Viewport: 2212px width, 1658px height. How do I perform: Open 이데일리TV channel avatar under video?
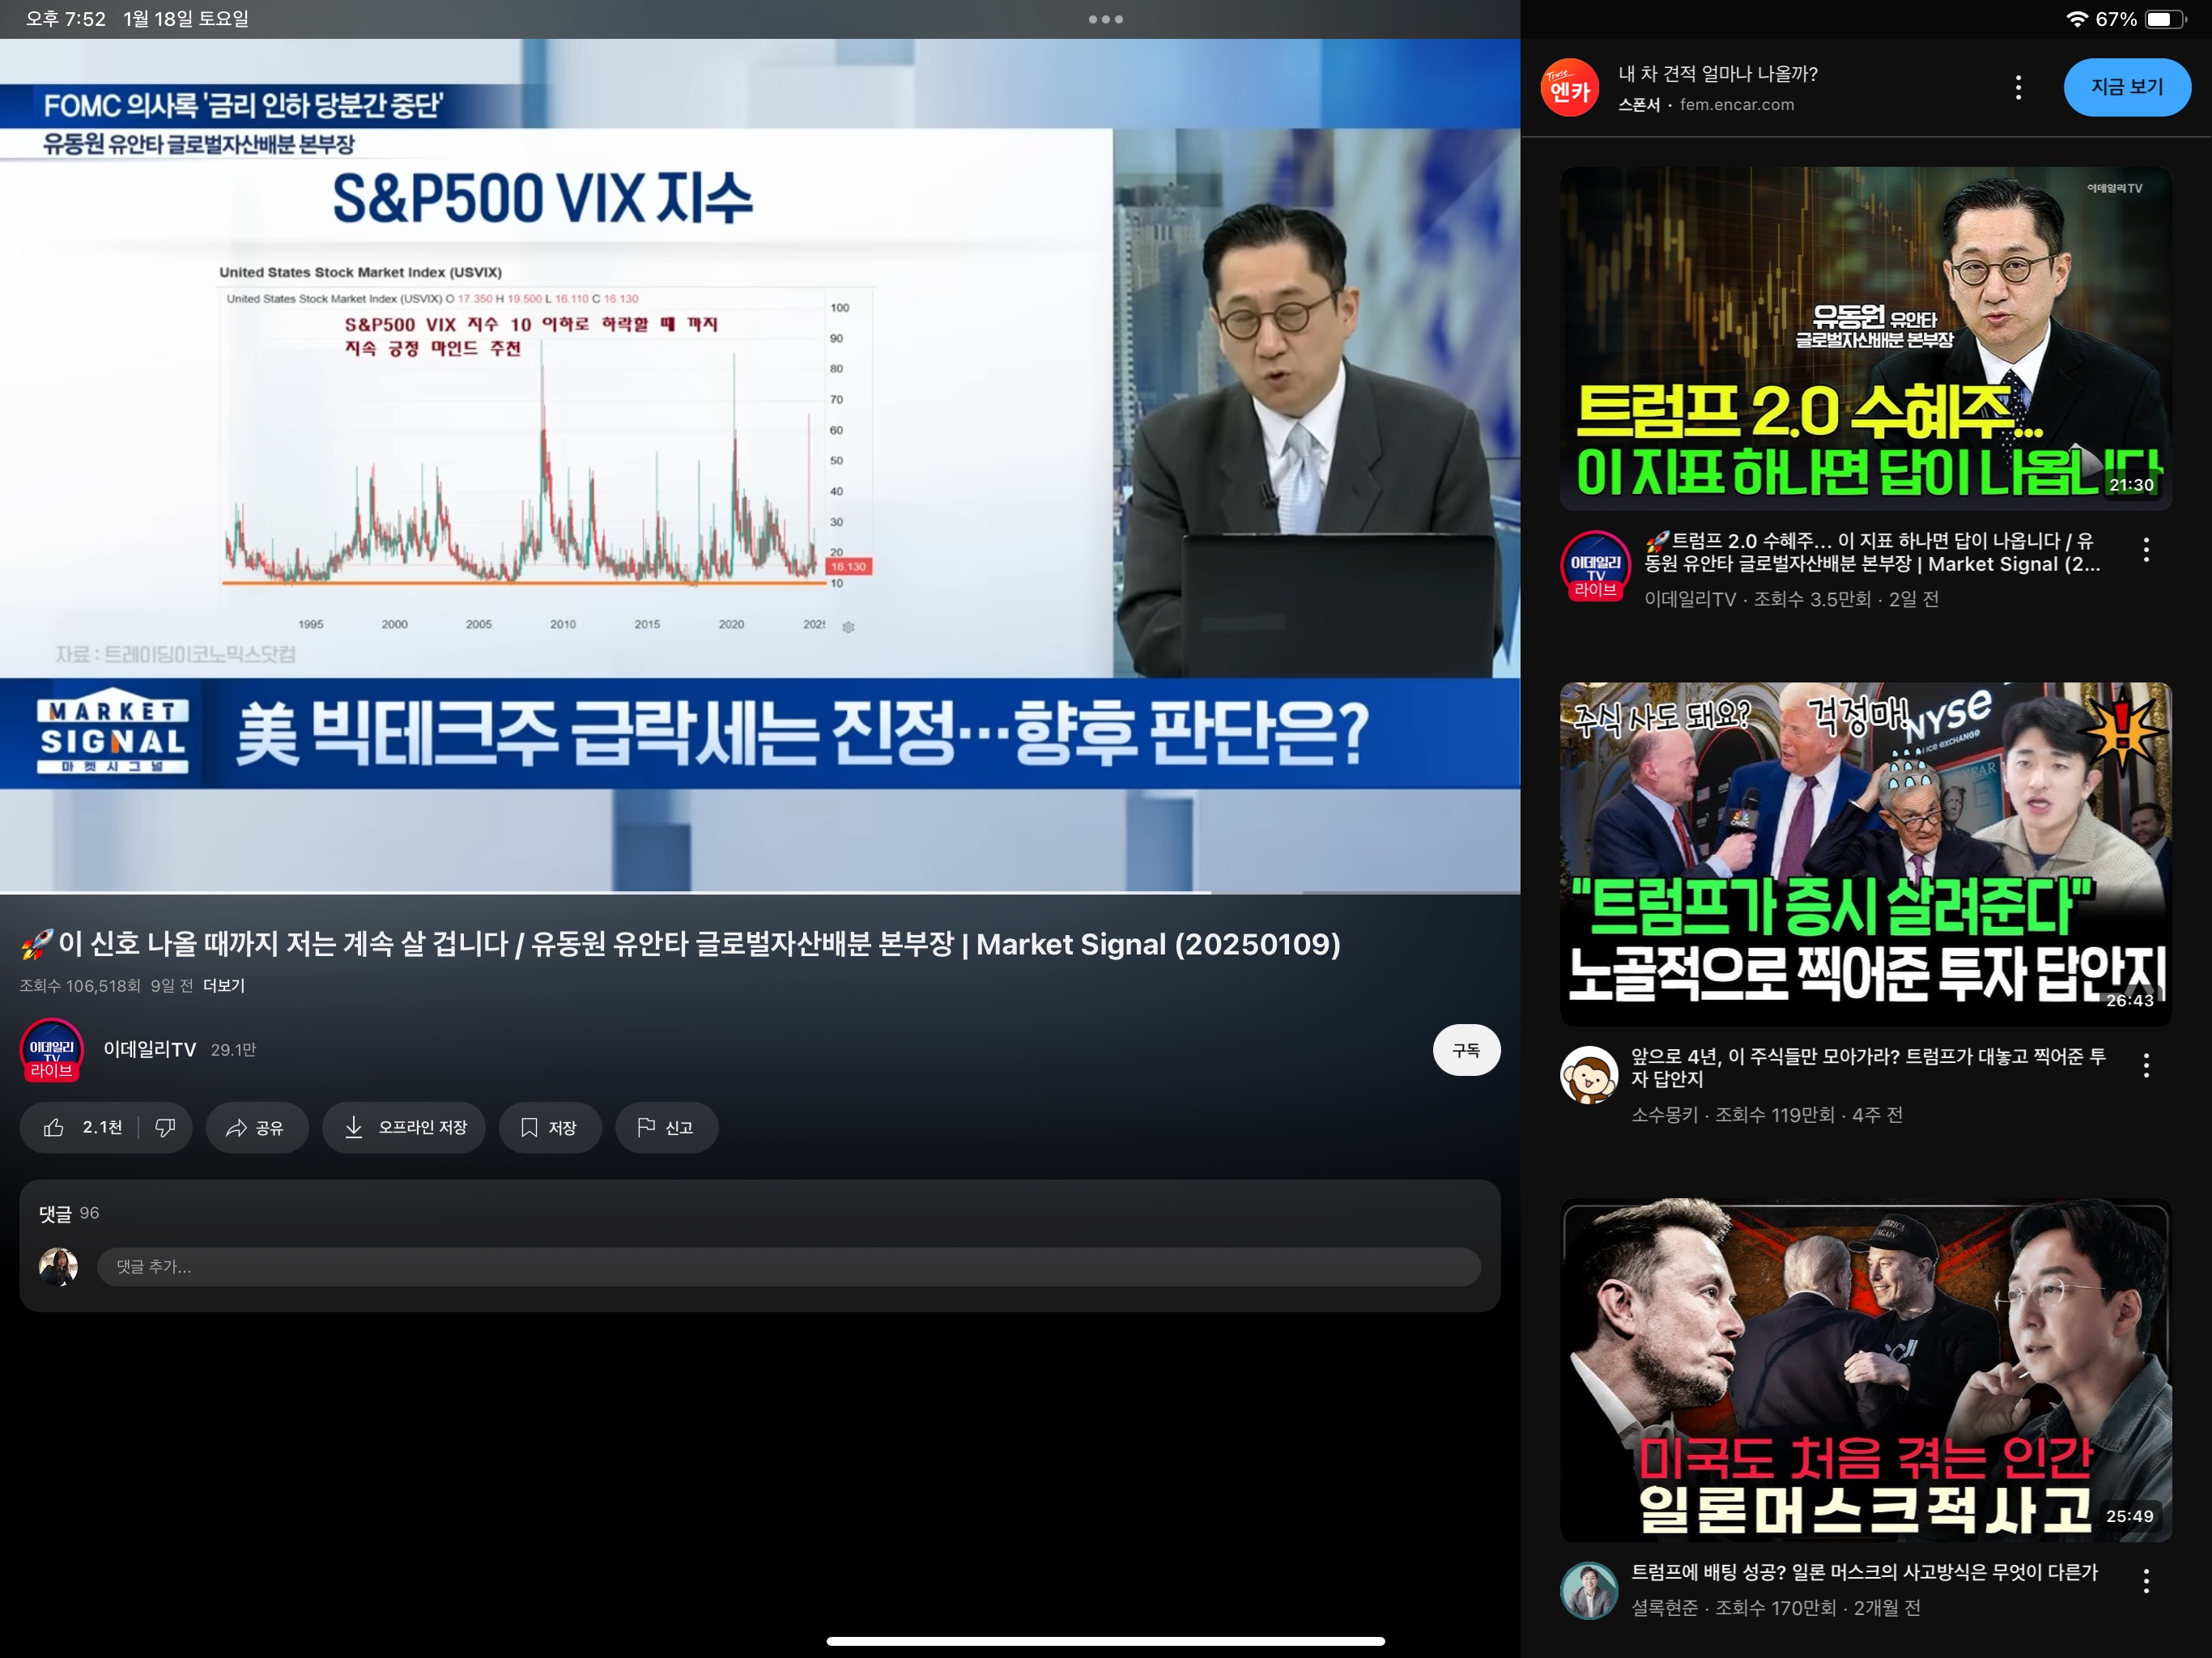coord(52,1050)
